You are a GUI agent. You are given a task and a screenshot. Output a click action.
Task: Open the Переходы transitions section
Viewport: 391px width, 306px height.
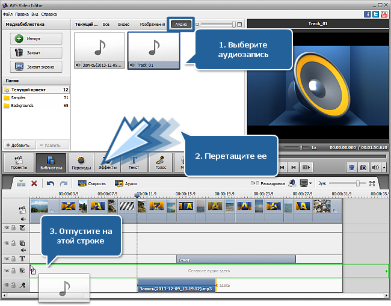pos(81,163)
